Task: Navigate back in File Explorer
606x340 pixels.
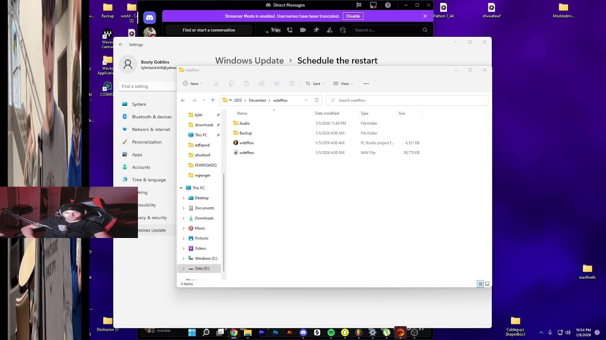Action: click(x=183, y=100)
